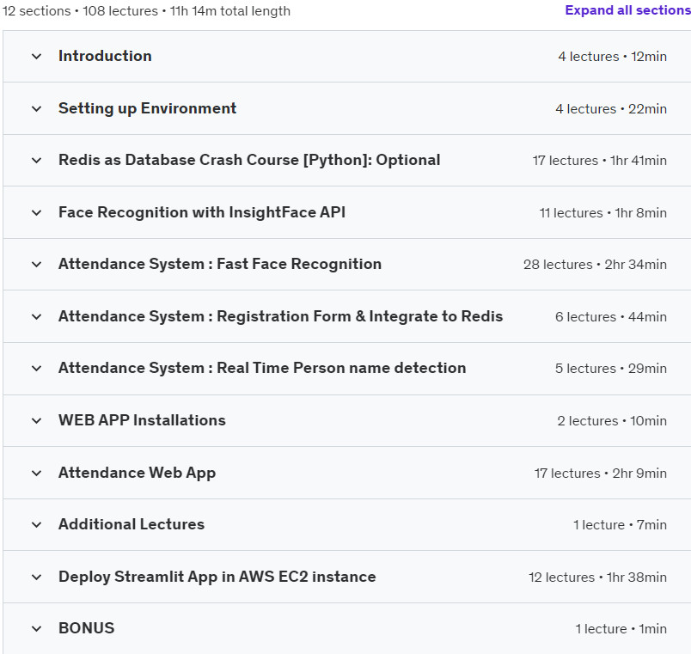This screenshot has height=654, width=691.
Task: Click the '2 lectures • 10min' text
Action: [x=612, y=421]
